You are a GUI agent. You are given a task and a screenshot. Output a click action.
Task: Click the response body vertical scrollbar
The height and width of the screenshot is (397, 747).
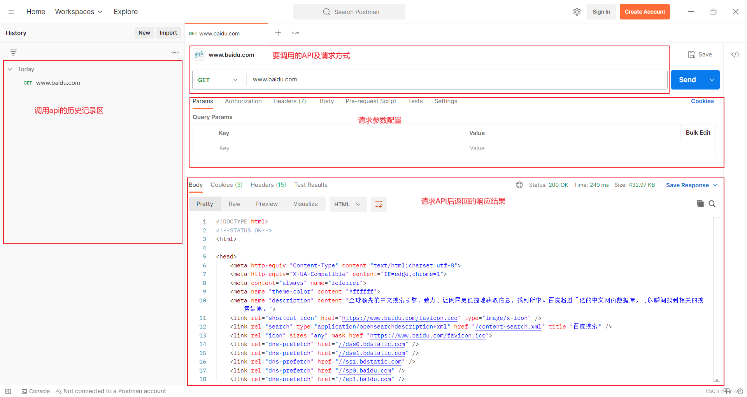716,300
